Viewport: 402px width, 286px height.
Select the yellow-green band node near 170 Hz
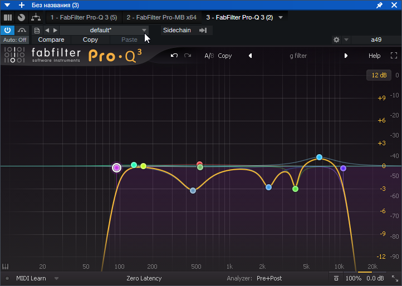143,166
